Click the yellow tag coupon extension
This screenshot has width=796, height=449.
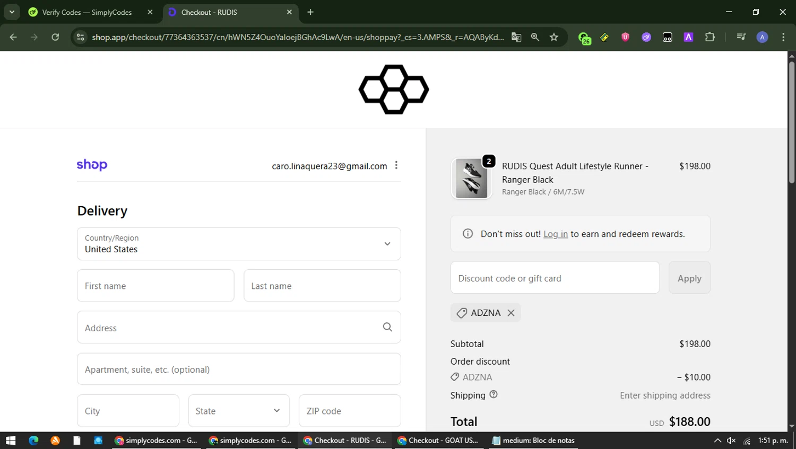coord(604,37)
